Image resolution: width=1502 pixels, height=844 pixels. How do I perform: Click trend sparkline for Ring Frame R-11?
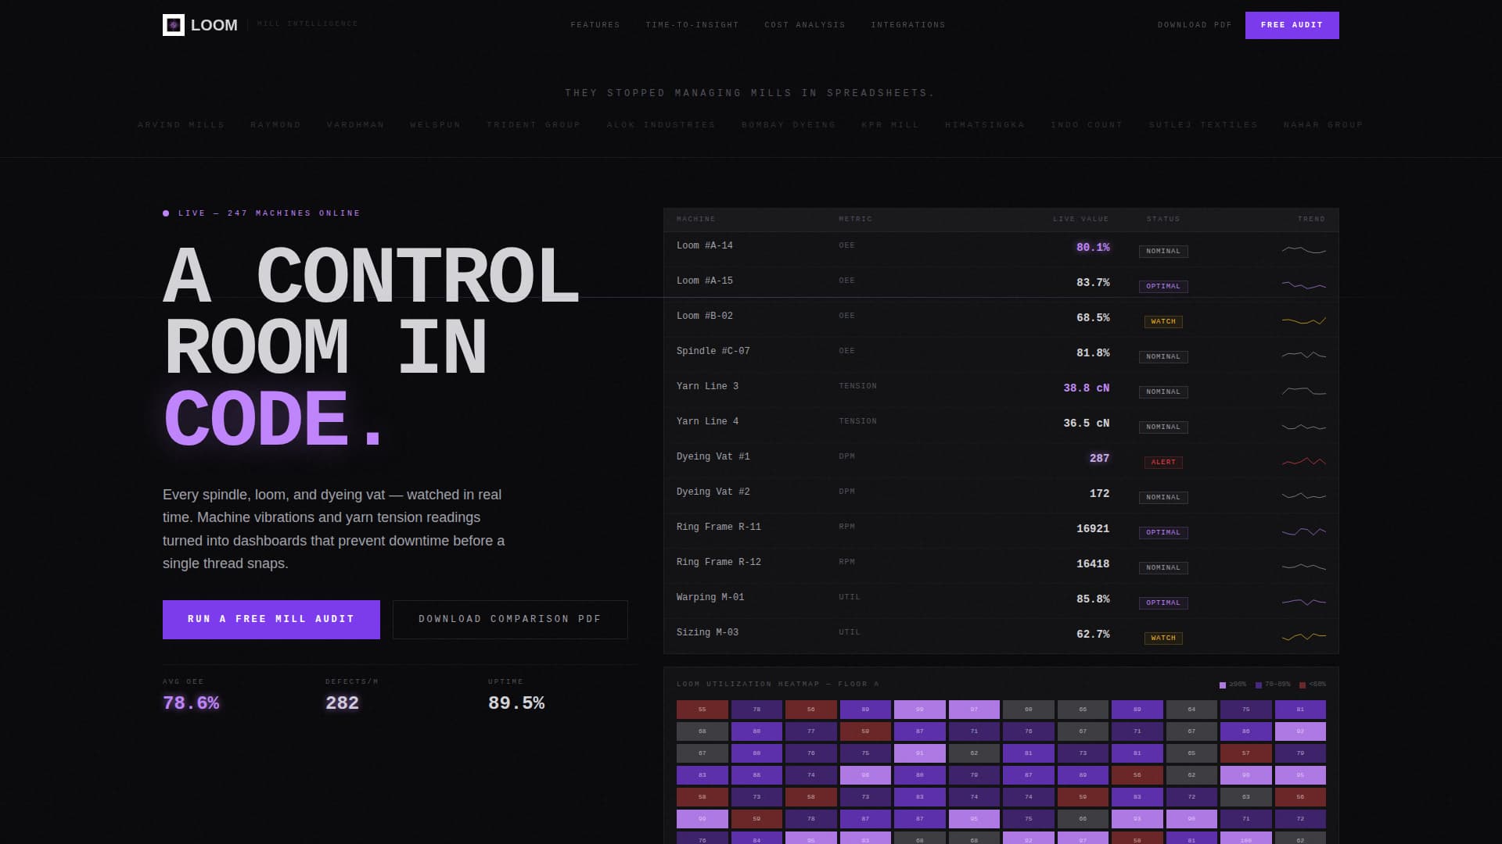coord(1304,532)
